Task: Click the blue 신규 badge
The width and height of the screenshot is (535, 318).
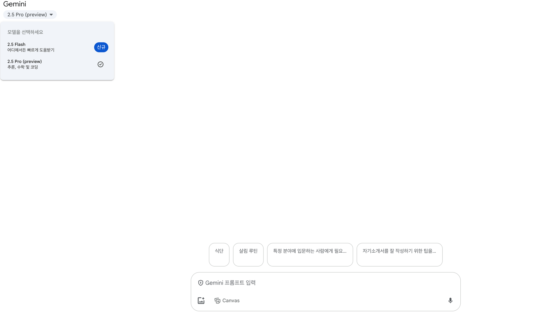Action: [101, 47]
